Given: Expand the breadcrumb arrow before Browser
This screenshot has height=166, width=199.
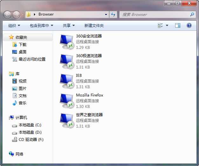Looking at the screenshot, I should 35,15.
